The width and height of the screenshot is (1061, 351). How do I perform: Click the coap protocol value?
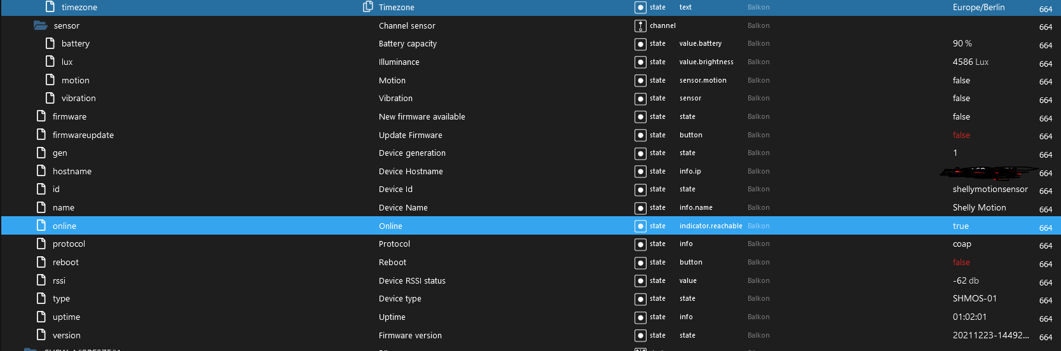[x=962, y=244]
